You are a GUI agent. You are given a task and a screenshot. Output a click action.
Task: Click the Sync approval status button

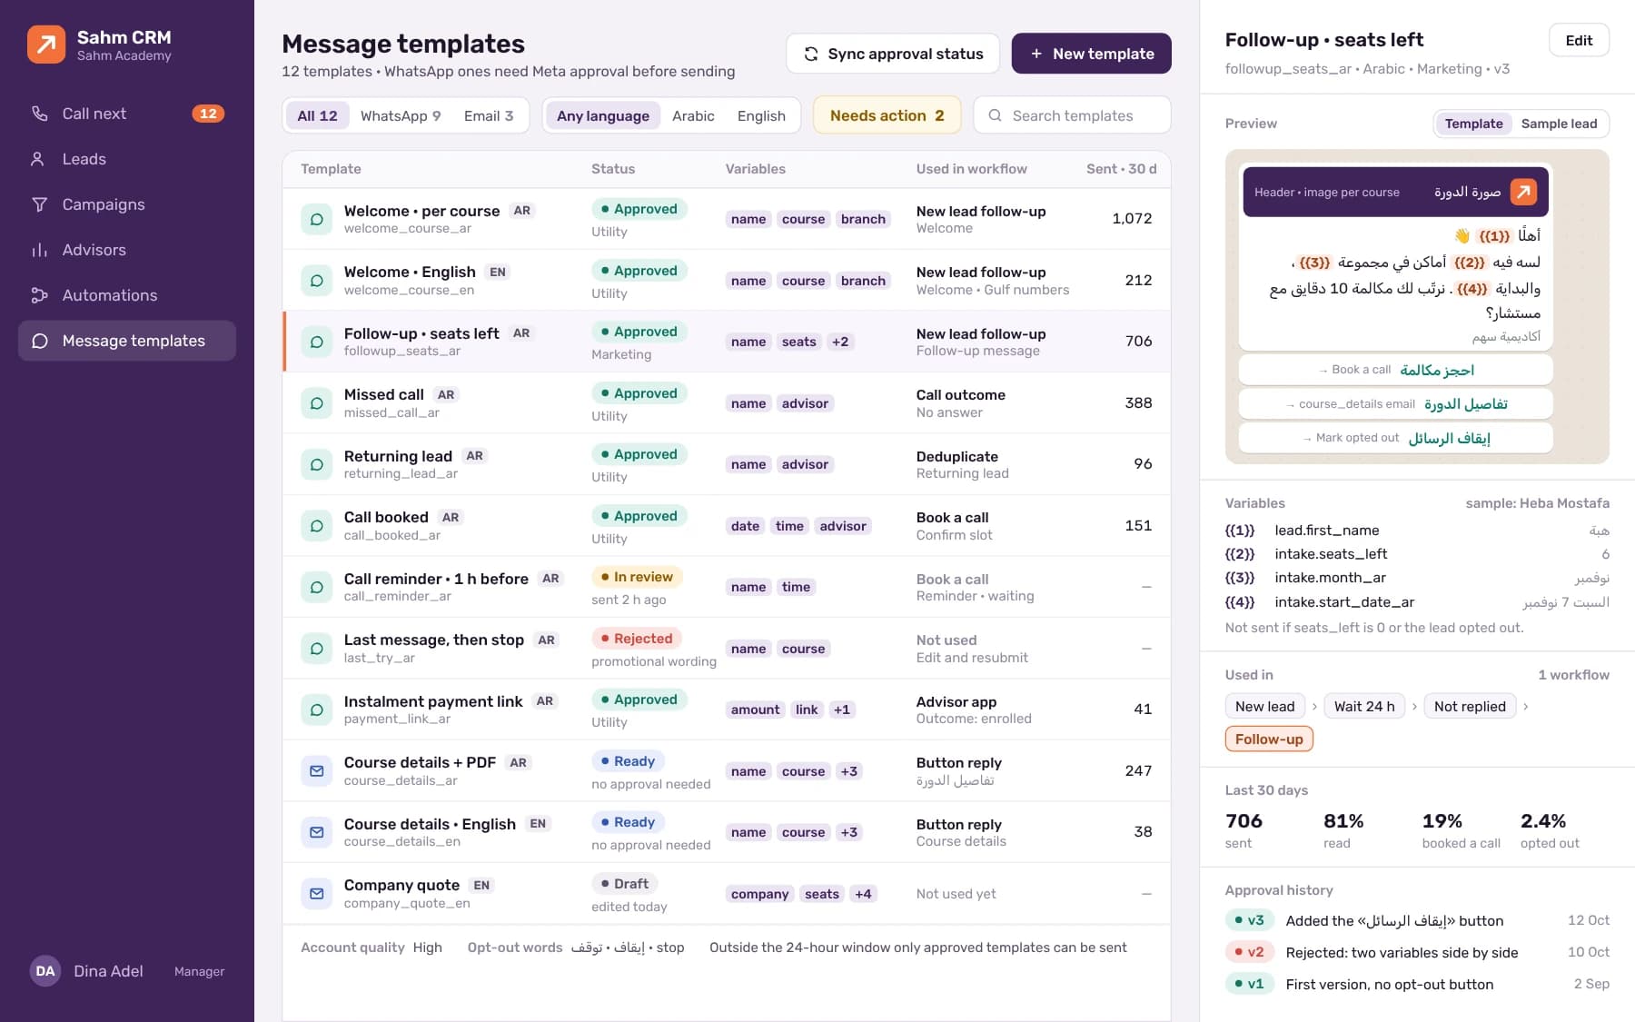click(x=893, y=54)
